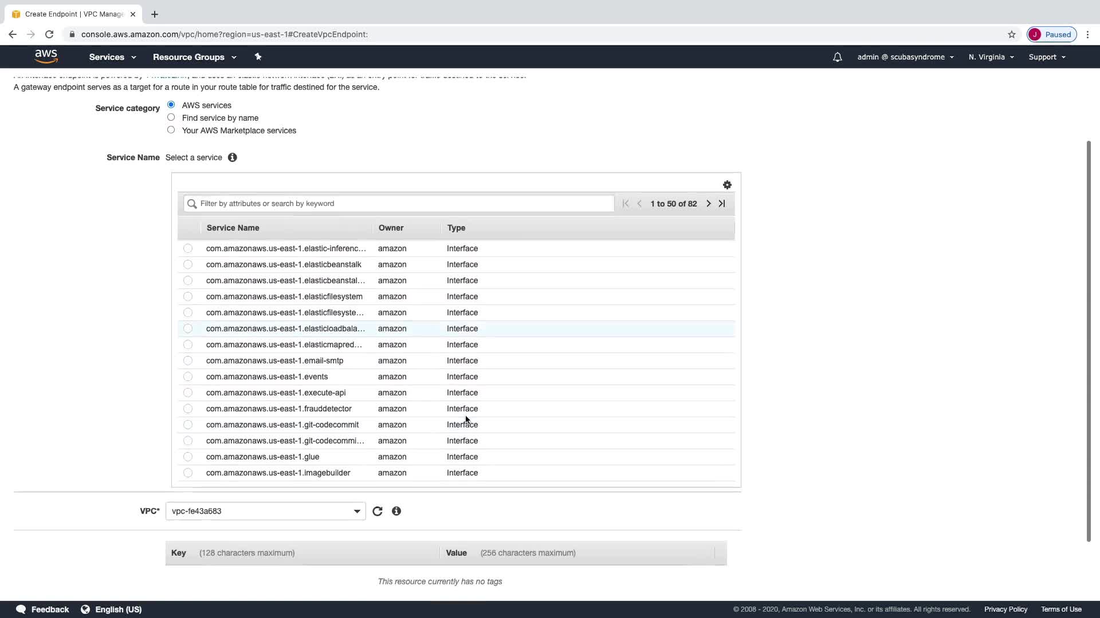Click the info icon beside Select a service

coord(232,157)
